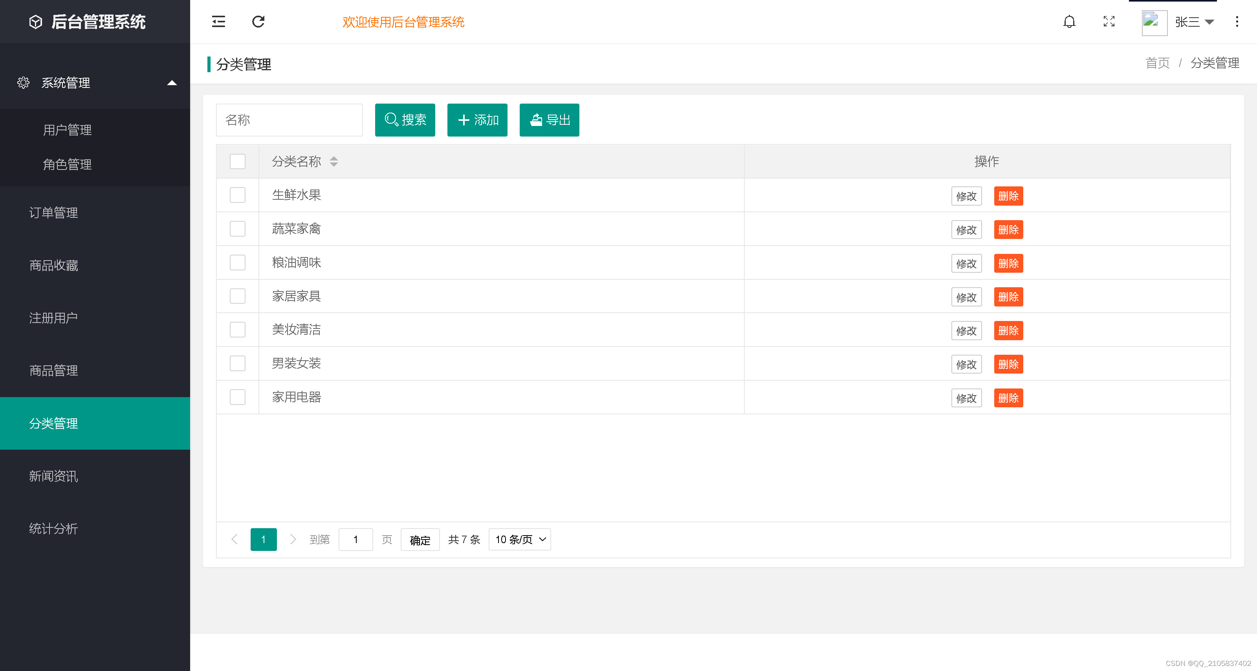Click the 操作 column header
The image size is (1257, 671).
[x=987, y=161]
